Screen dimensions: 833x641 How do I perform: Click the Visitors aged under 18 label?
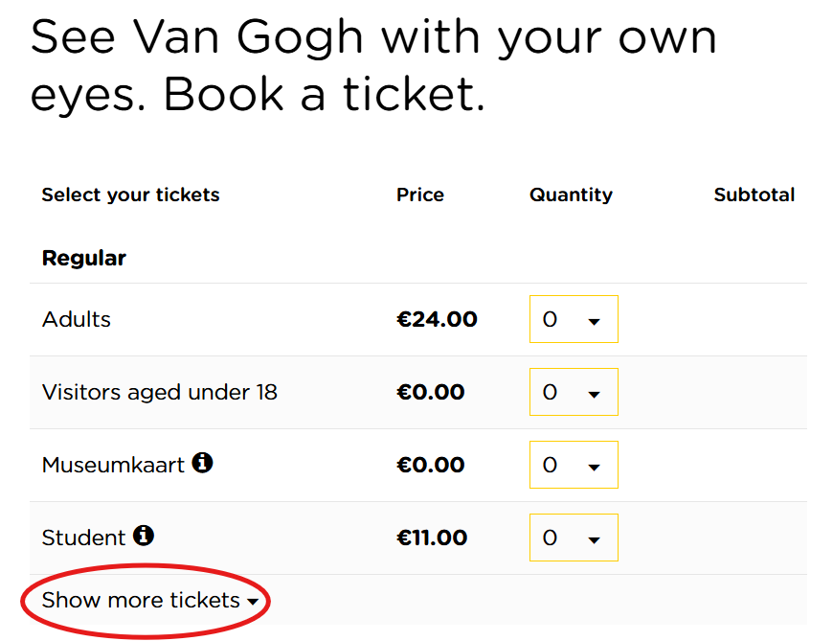tap(160, 392)
